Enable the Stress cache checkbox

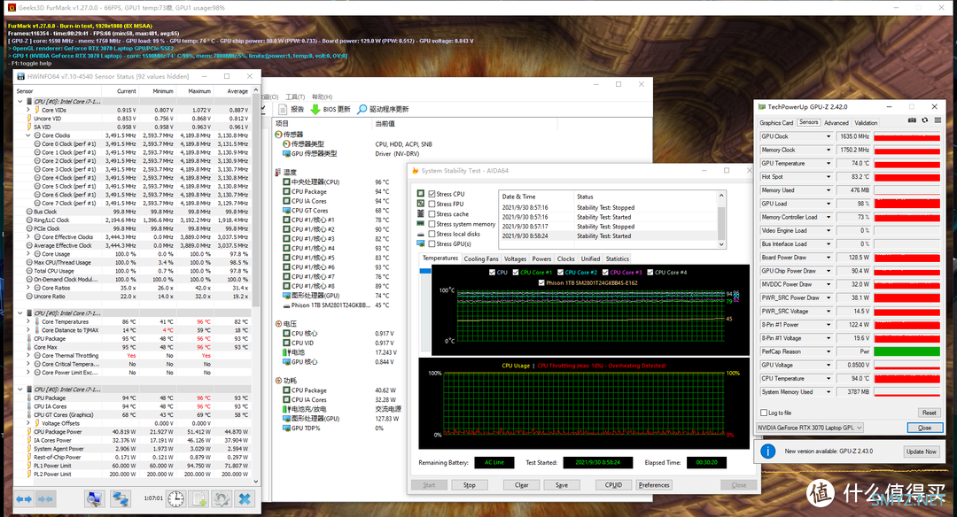pyautogui.click(x=432, y=214)
